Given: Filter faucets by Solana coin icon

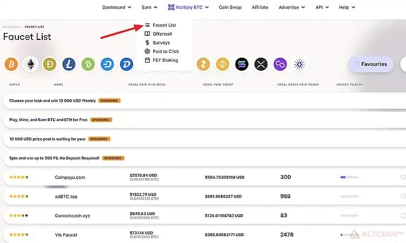Looking at the screenshot, I should tap(241, 64).
